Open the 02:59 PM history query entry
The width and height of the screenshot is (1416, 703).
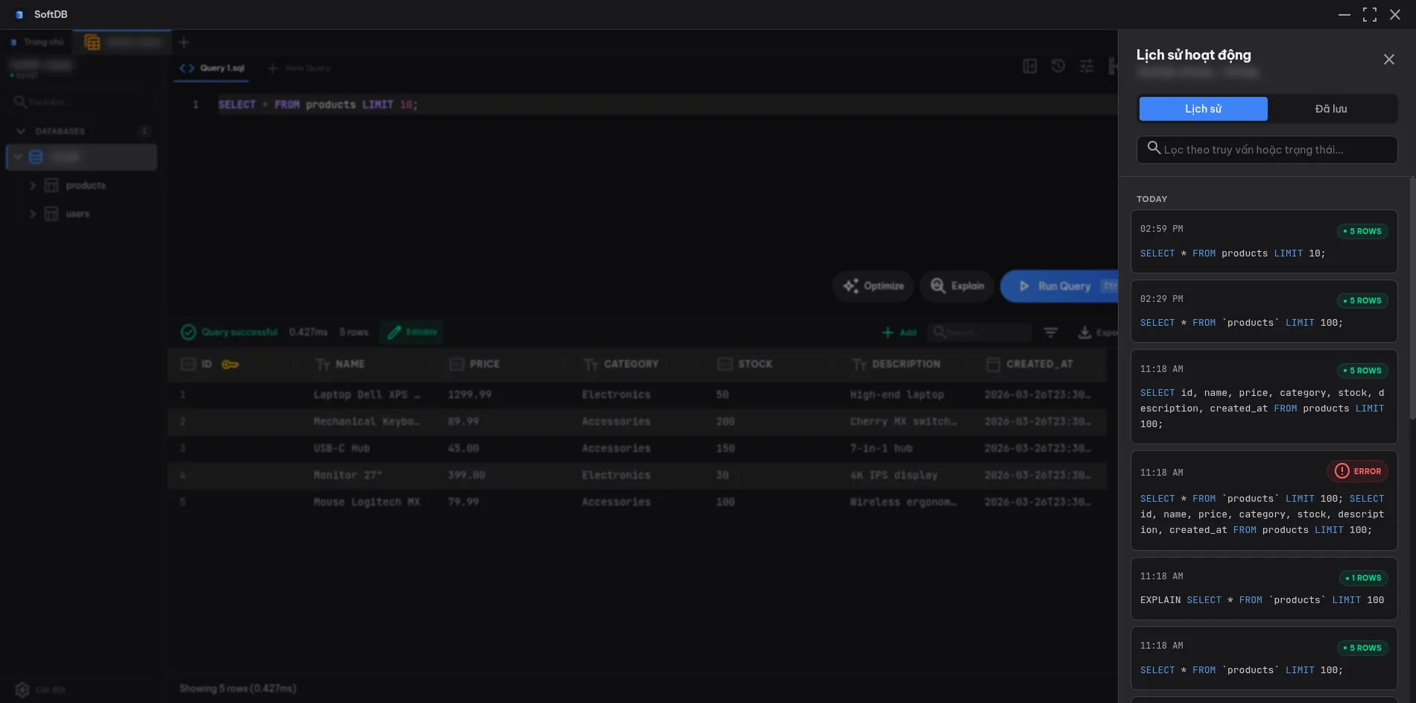click(1263, 242)
